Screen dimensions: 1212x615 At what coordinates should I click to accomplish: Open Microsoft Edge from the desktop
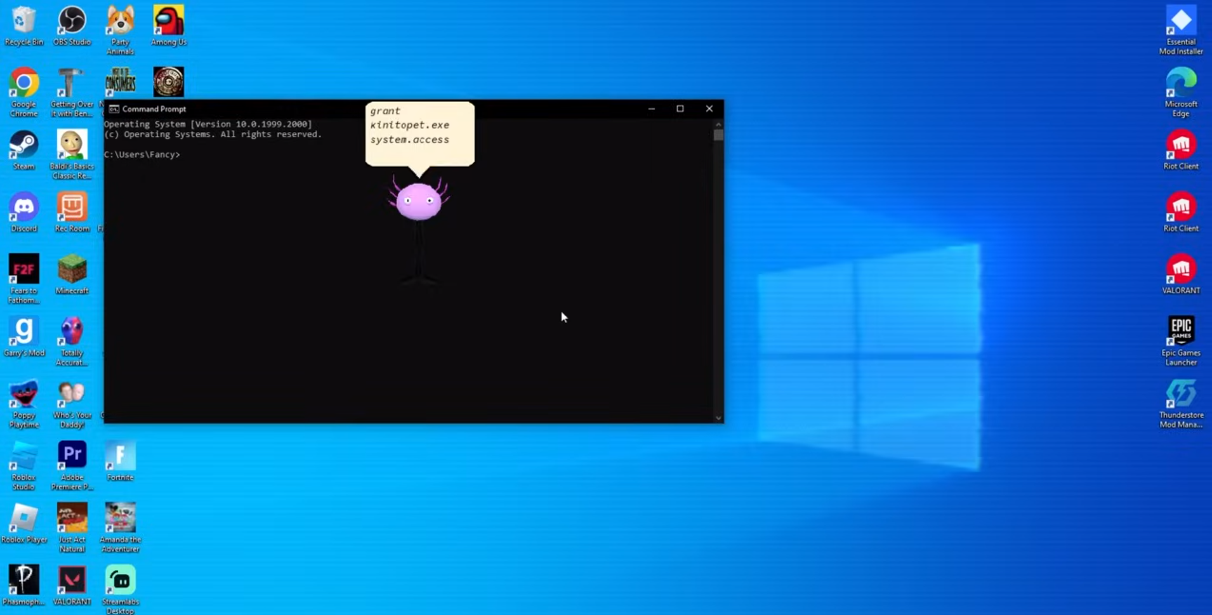1181,92
